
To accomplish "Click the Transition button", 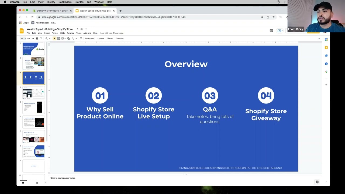I will coord(119,39).
